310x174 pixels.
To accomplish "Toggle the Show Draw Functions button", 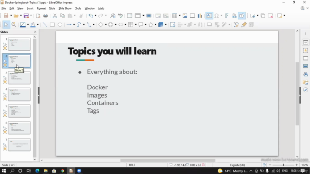I will tap(242, 15).
